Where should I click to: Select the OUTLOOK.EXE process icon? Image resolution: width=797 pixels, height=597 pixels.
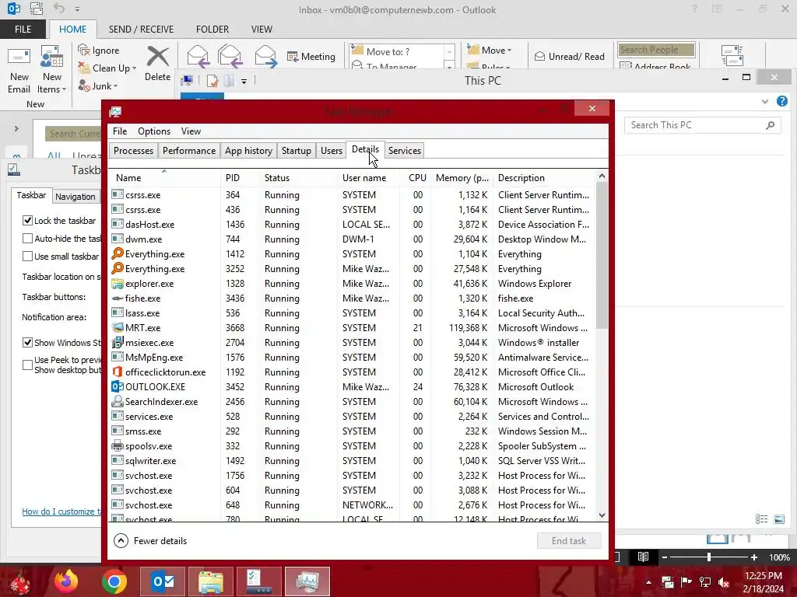pyautogui.click(x=118, y=386)
